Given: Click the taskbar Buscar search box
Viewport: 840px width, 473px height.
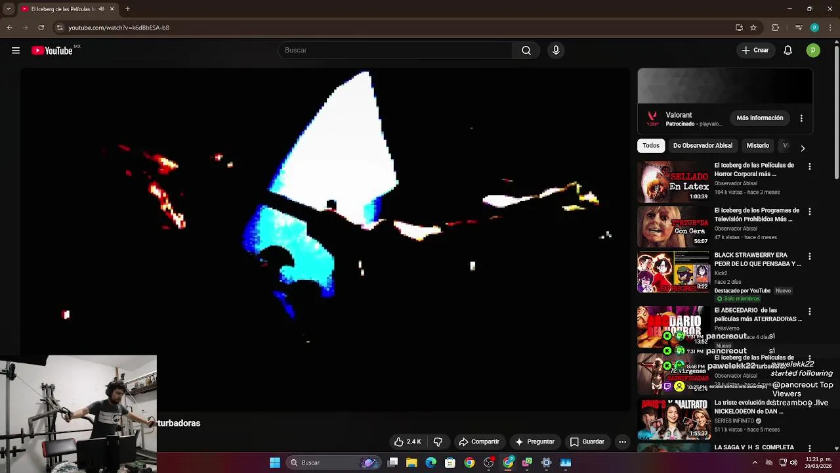Looking at the screenshot, I should tap(333, 462).
